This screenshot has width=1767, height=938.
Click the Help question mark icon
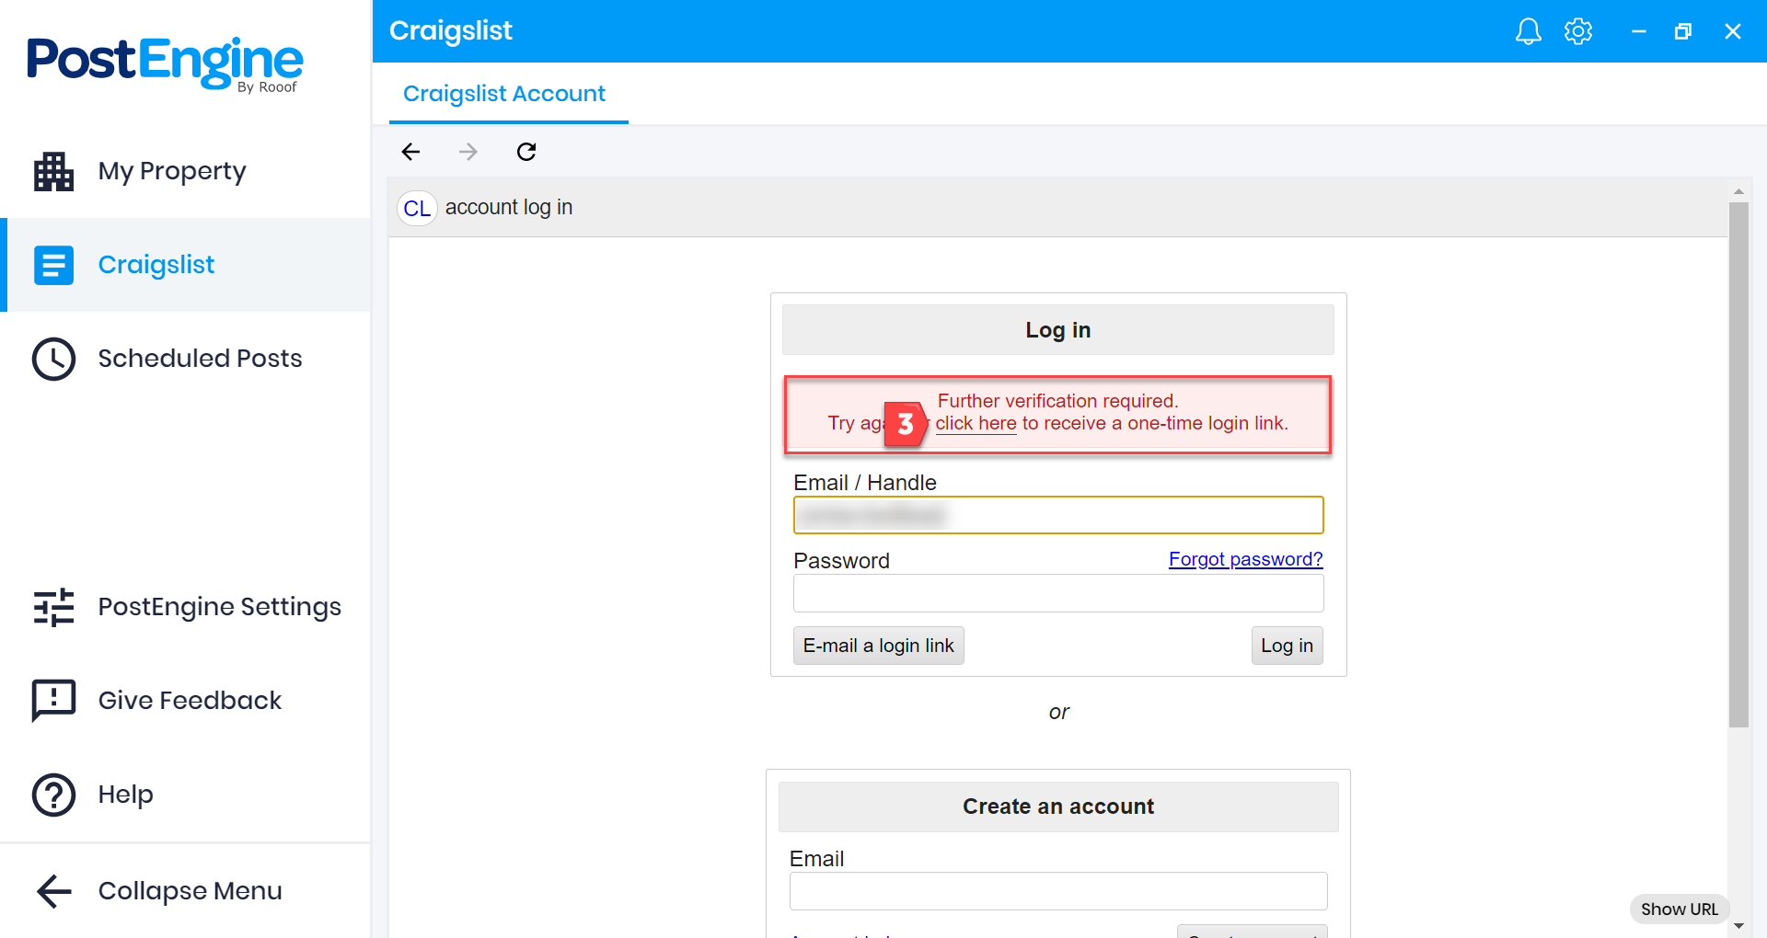(x=53, y=795)
